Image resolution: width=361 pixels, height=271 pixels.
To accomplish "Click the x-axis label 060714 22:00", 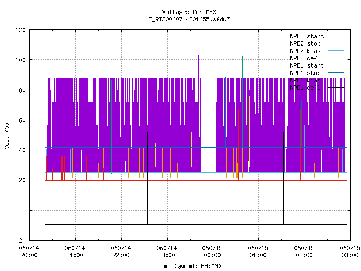I will click(121, 252).
